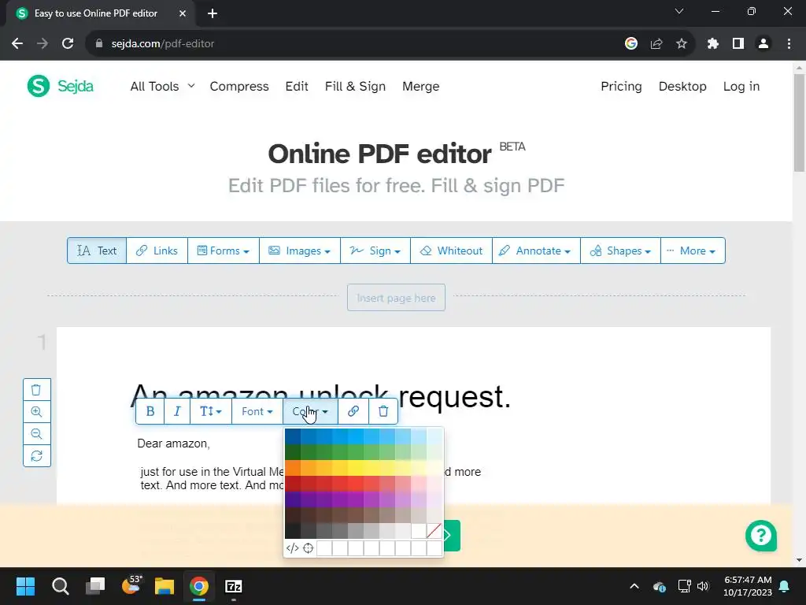Open the help chat bubble

pyautogui.click(x=761, y=536)
